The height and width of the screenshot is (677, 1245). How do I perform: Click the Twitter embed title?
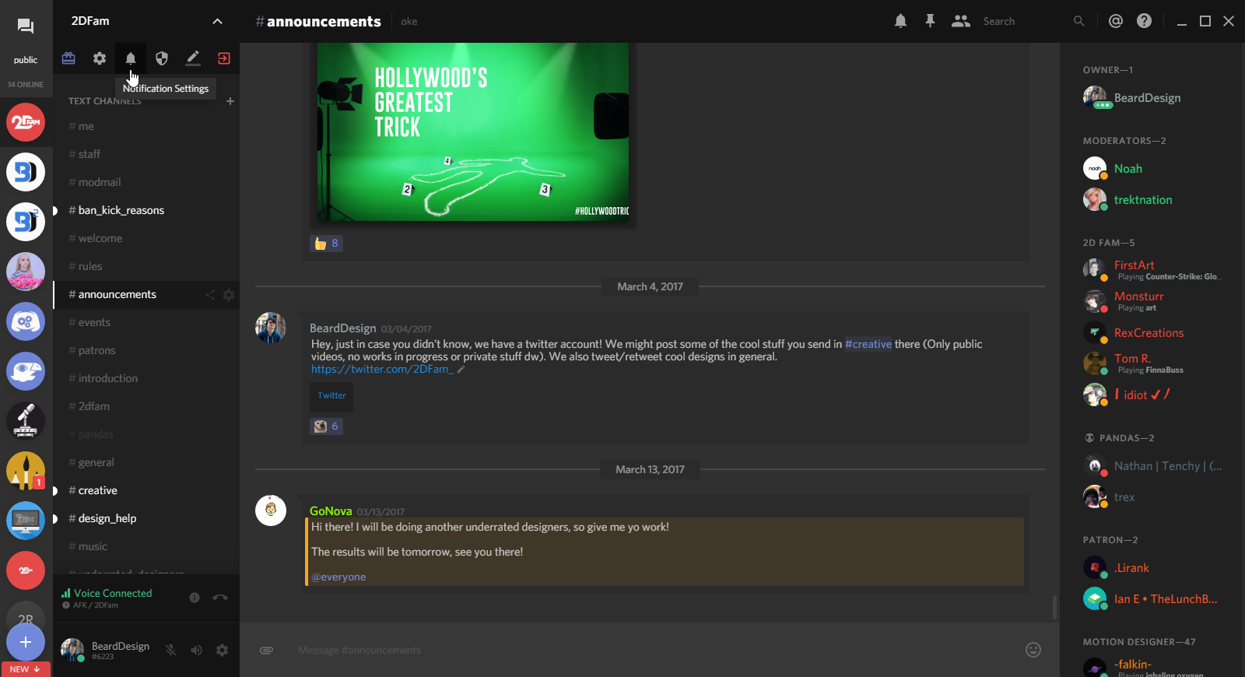(x=331, y=395)
